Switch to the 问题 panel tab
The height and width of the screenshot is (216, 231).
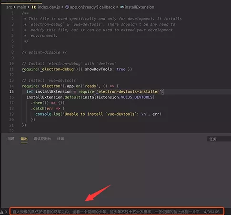(x=11, y=139)
